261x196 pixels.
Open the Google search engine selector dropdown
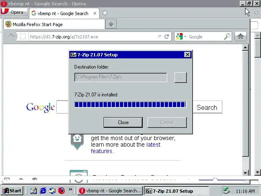pyautogui.click(x=181, y=36)
